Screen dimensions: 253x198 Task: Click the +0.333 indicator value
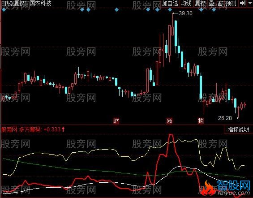tap(52, 129)
